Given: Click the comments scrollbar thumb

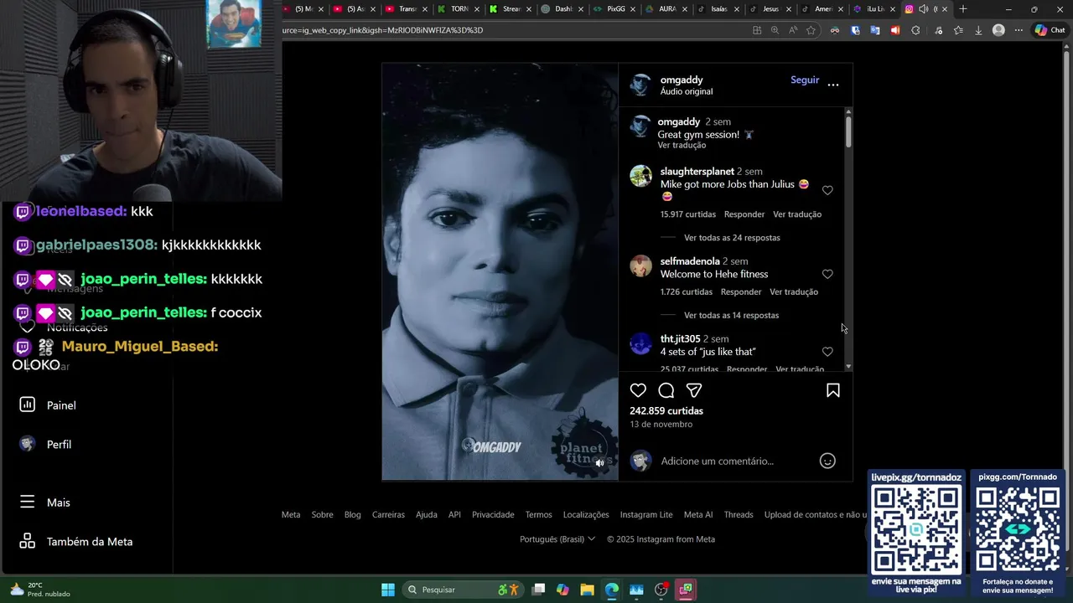Looking at the screenshot, I should [x=848, y=132].
